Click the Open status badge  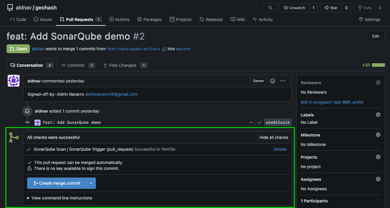tap(18, 49)
